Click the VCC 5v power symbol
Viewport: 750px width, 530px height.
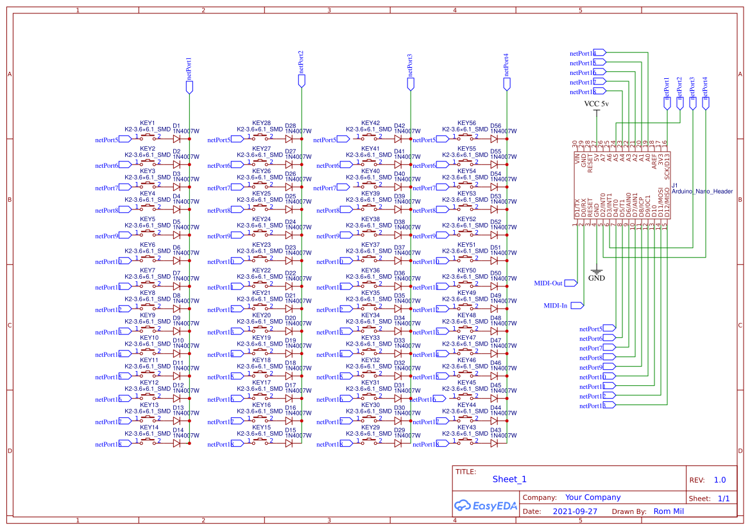point(595,110)
